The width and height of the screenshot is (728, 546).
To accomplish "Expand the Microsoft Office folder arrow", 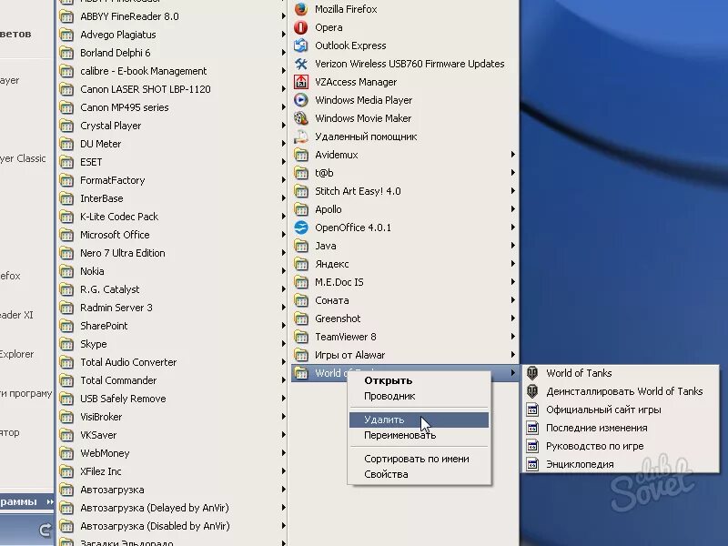I will [283, 235].
